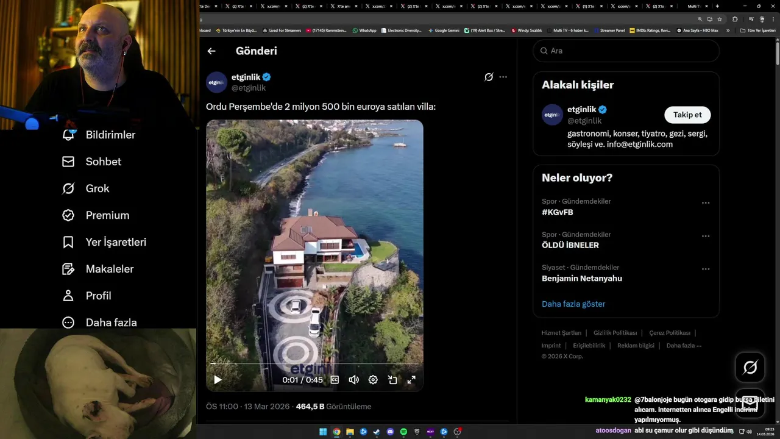This screenshot has width=780, height=439.
Task: Open etginlik profile in Alakalı kişiler
Action: click(x=582, y=110)
